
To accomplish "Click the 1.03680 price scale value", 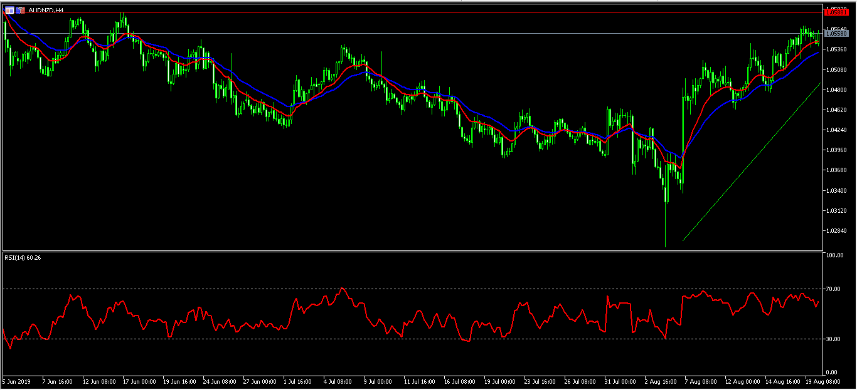I will (836, 170).
